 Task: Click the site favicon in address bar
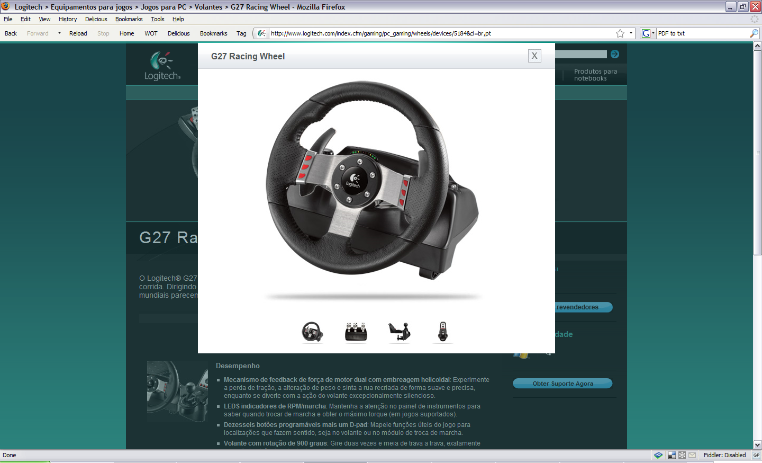261,33
